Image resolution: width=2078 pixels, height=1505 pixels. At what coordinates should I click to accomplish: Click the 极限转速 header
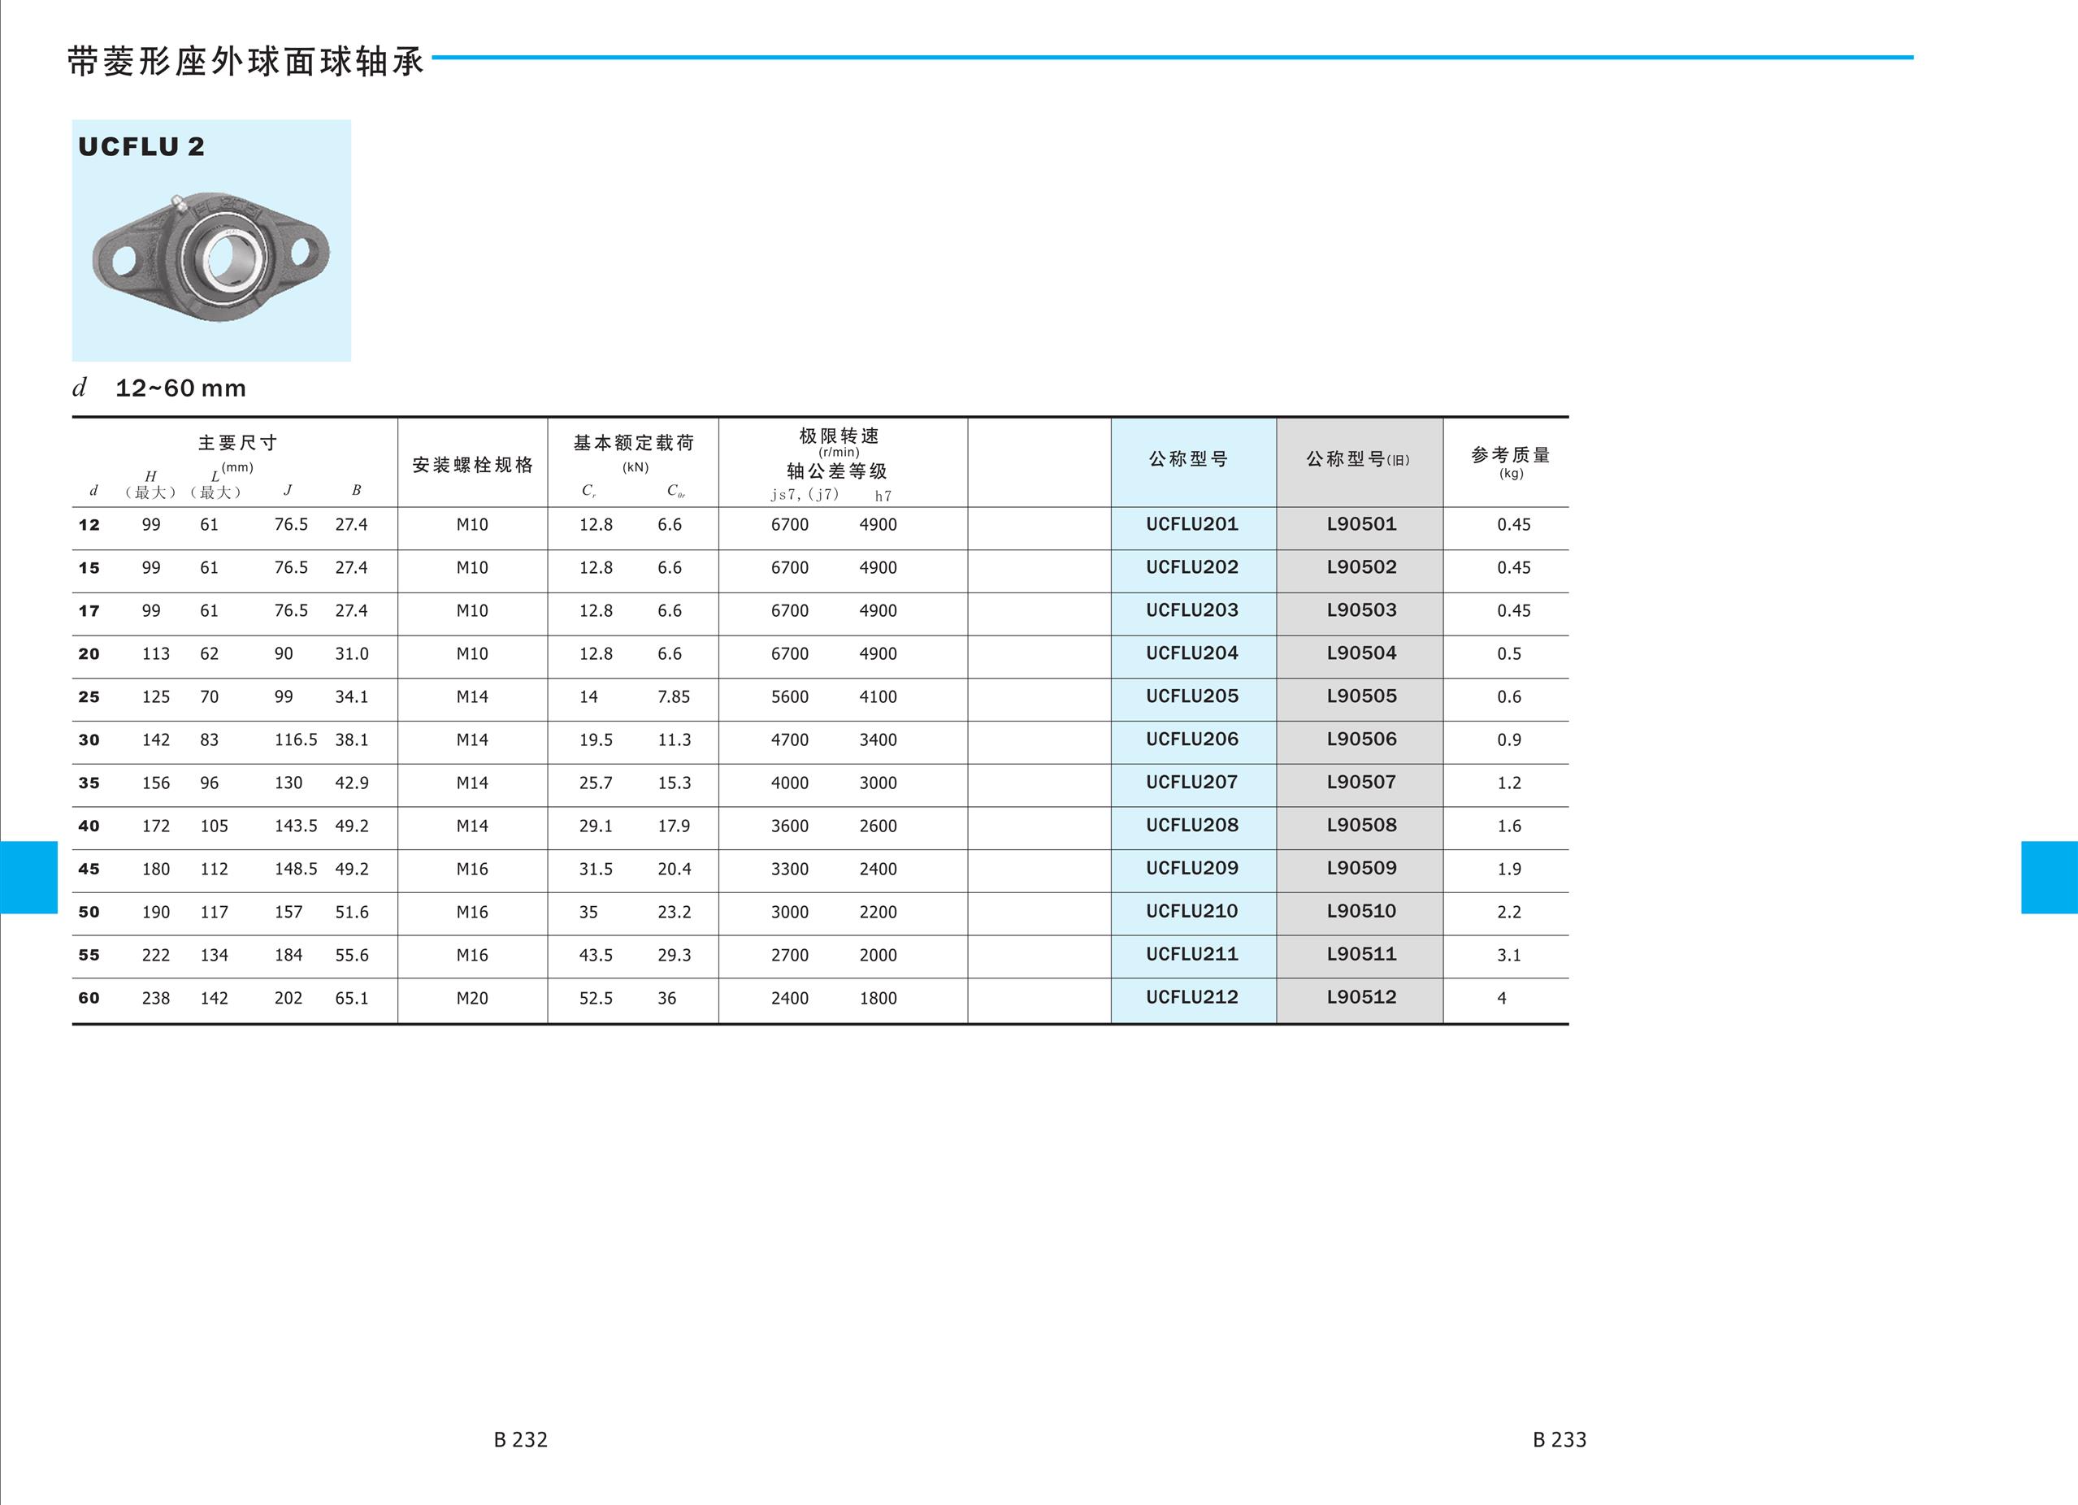pyautogui.click(x=839, y=436)
